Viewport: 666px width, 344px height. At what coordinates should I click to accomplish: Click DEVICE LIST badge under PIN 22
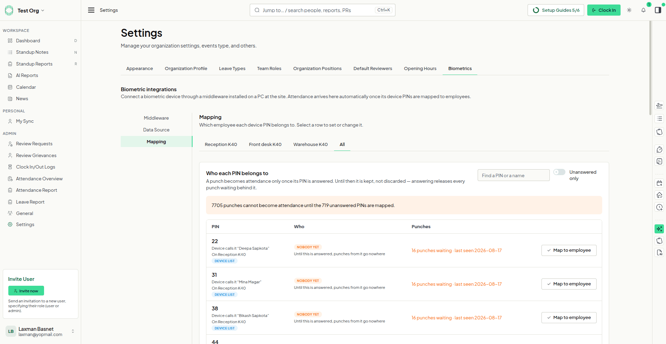pyautogui.click(x=224, y=261)
